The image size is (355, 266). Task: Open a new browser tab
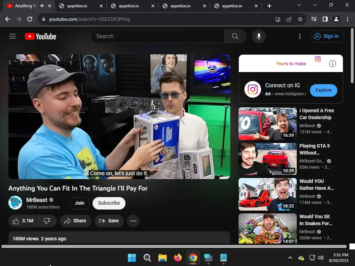[269, 6]
